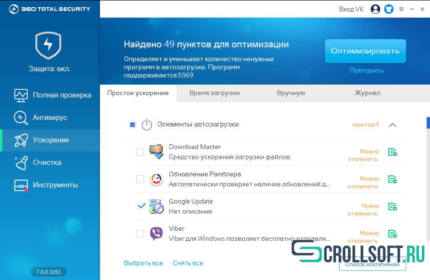Click the 360 Total Security logo icon
Screen dimensions: 430x280
[x=14, y=9]
